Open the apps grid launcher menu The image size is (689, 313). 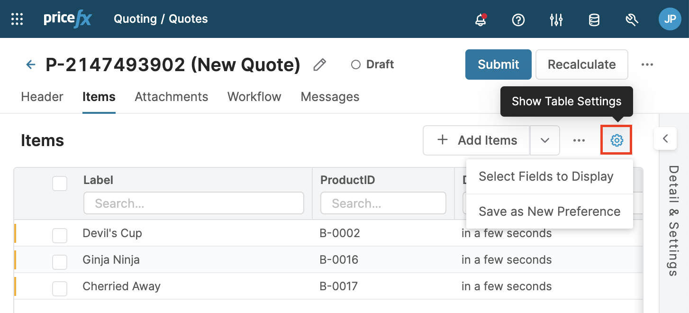(17, 19)
